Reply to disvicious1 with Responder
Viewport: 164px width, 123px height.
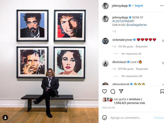[x=142, y=69]
